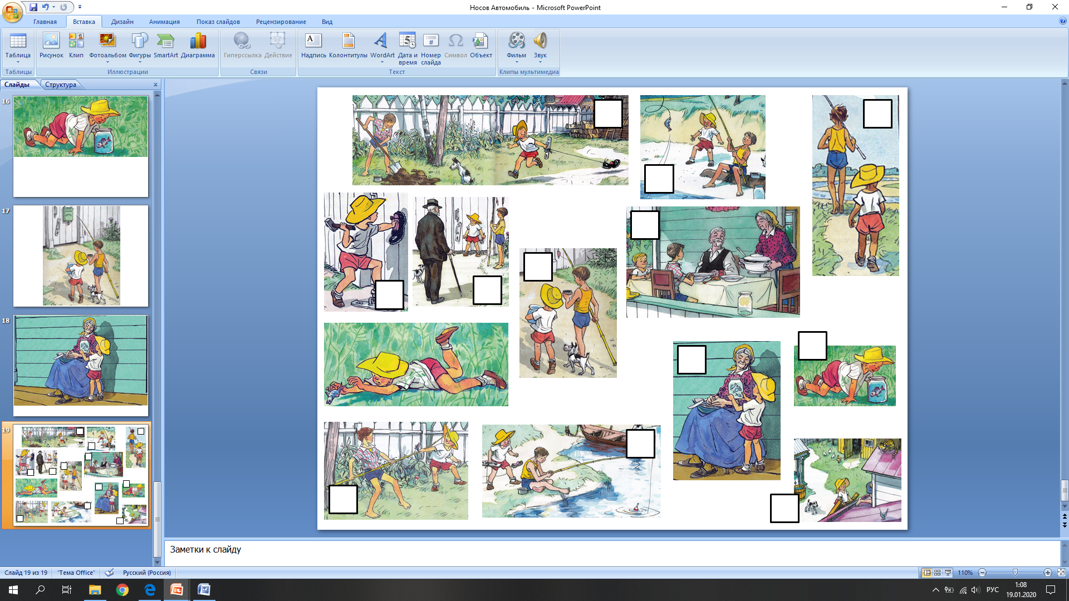Open the Дизайн ribbon tab

pos(122,22)
